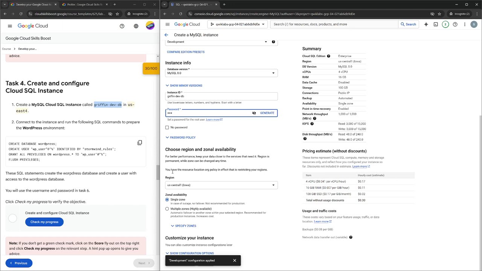The image size is (482, 271).
Task: Click the Incognito (2) indicator in console window
Action: tap(459, 14)
